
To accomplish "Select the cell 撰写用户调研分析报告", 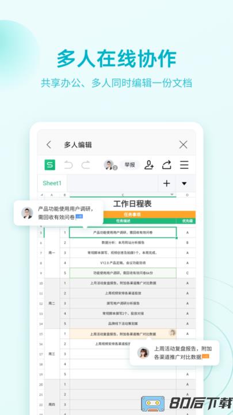I will [123, 303].
